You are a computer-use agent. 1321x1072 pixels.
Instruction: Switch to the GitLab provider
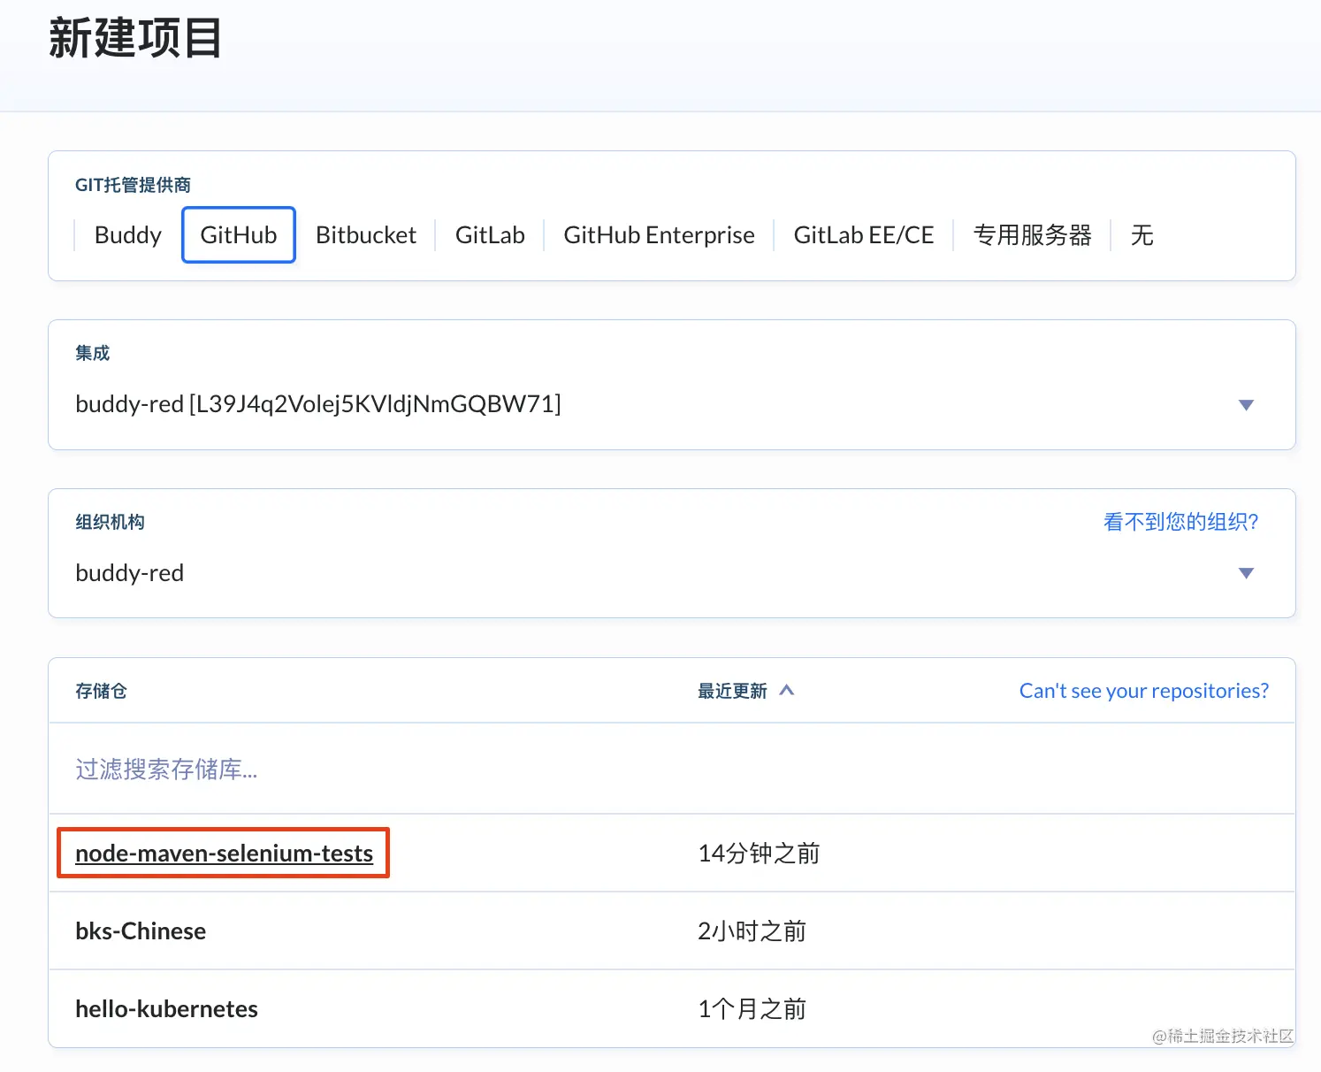[x=490, y=235]
